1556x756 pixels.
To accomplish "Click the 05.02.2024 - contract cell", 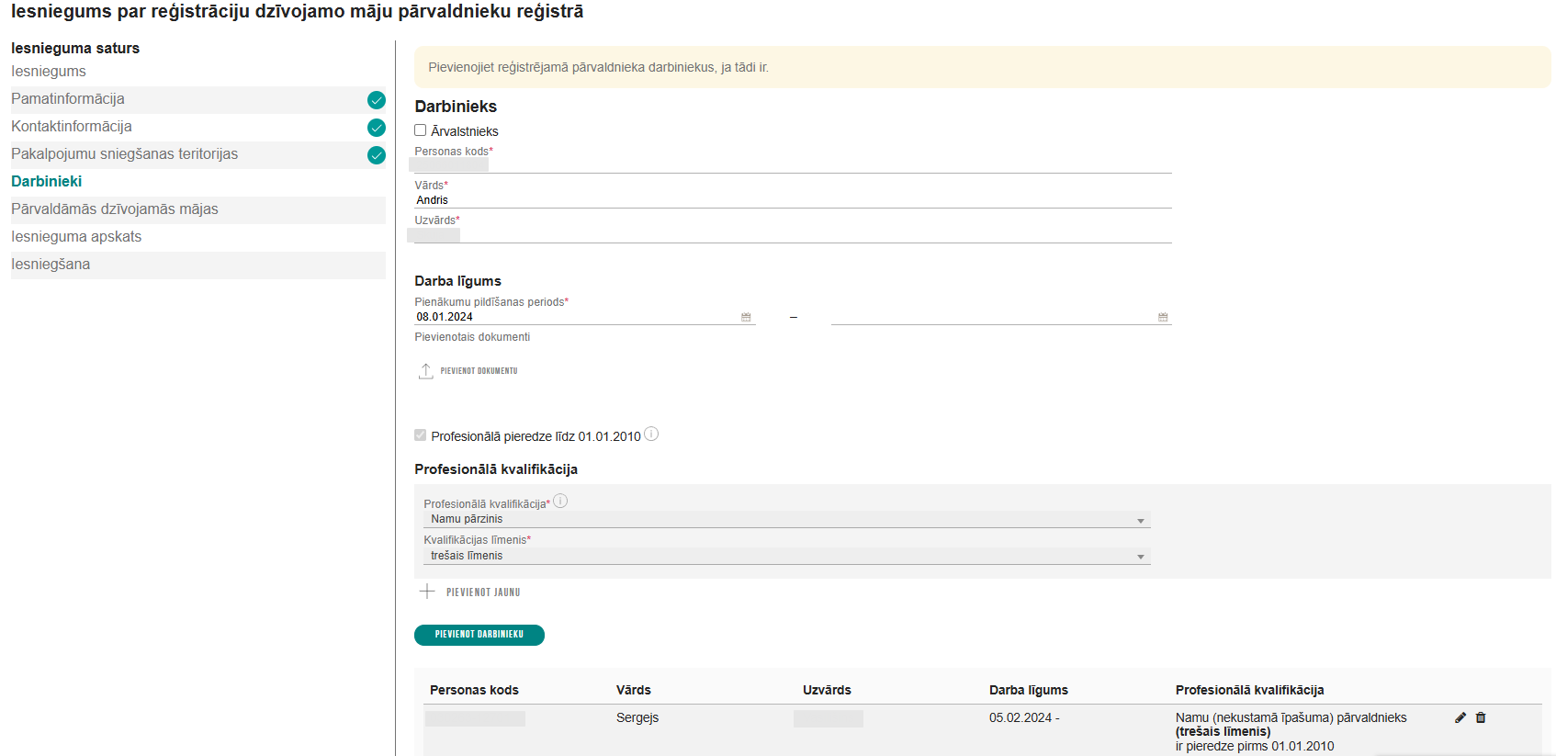I will (x=1024, y=717).
